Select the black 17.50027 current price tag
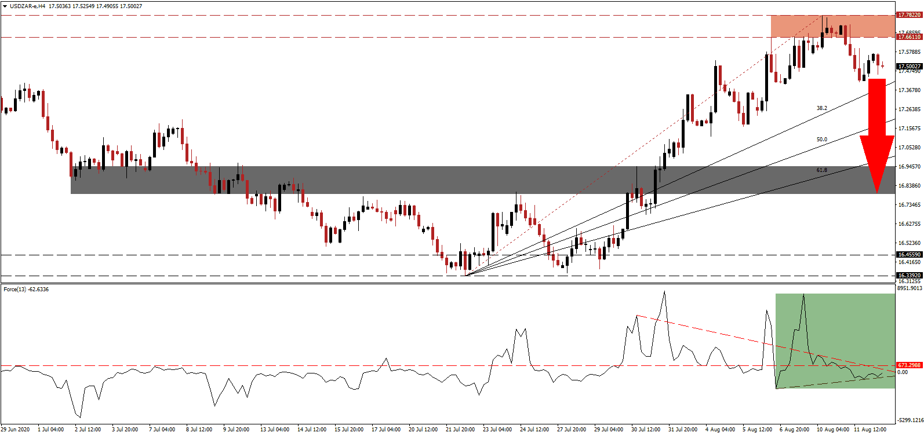 tap(909, 67)
